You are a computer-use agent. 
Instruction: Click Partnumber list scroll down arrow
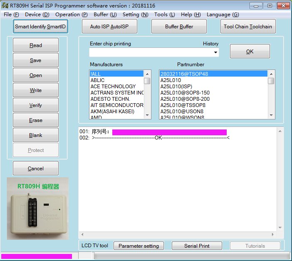(271, 115)
